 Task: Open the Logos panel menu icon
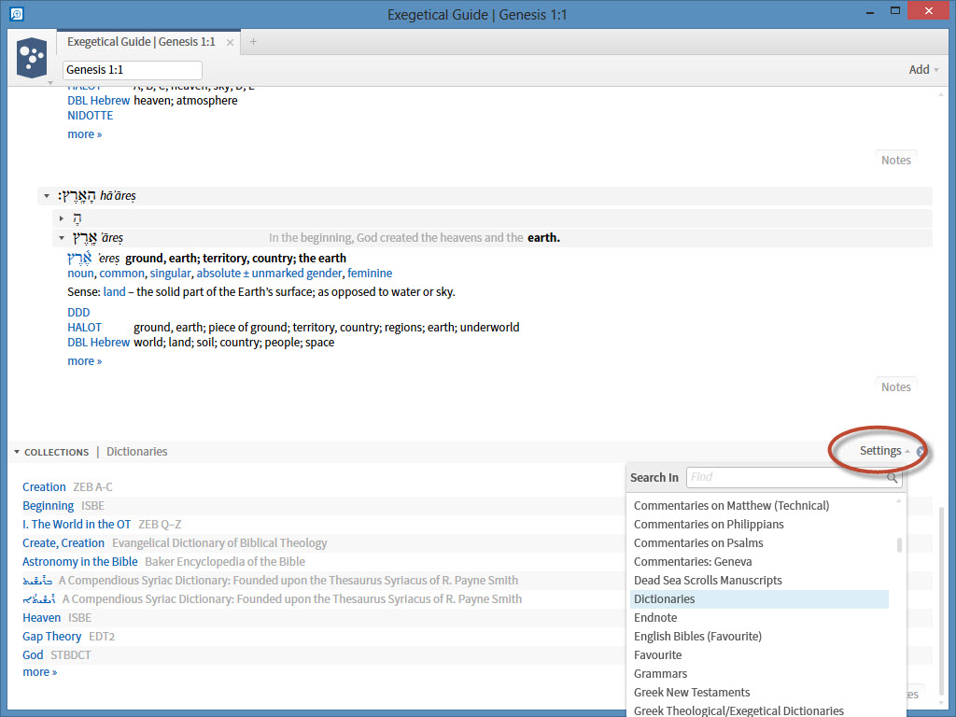(x=32, y=58)
